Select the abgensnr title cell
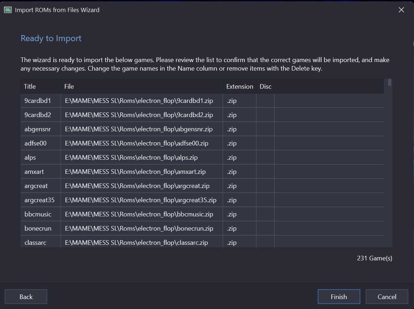 click(x=38, y=129)
